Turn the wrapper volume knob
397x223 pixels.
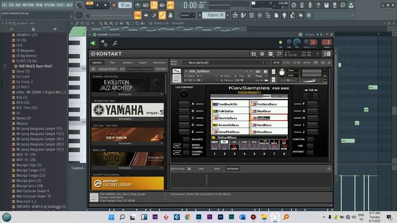297,42
